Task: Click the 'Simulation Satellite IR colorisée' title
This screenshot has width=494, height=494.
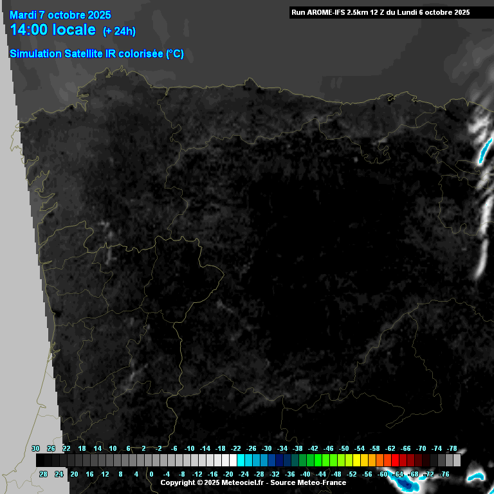Action: tap(96, 54)
